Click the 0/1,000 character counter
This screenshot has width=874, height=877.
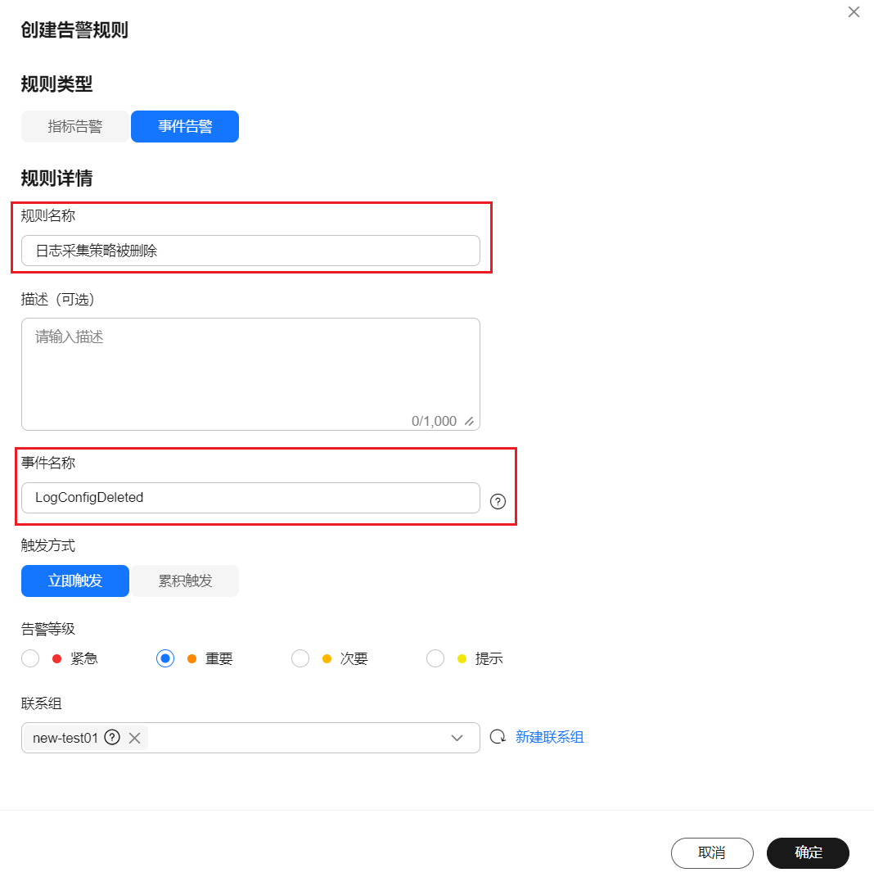click(435, 421)
